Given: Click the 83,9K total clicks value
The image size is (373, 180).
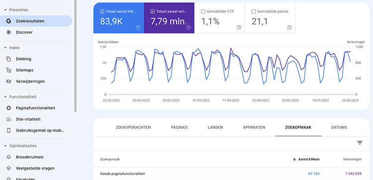Looking at the screenshot, I should coord(111,22).
